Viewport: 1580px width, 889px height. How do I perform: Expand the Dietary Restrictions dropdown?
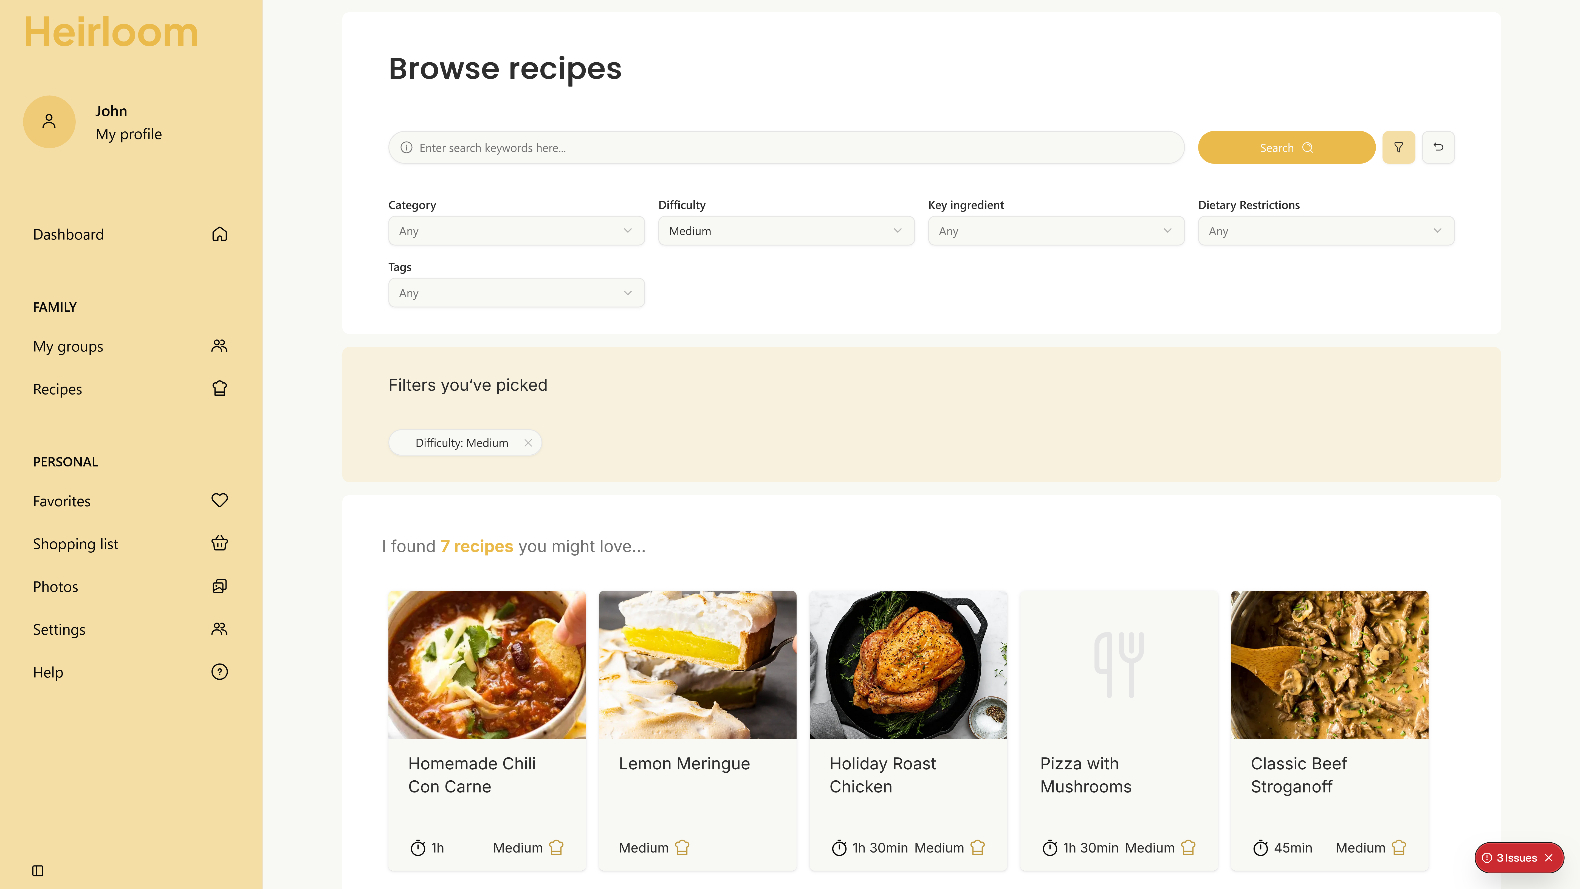point(1325,231)
